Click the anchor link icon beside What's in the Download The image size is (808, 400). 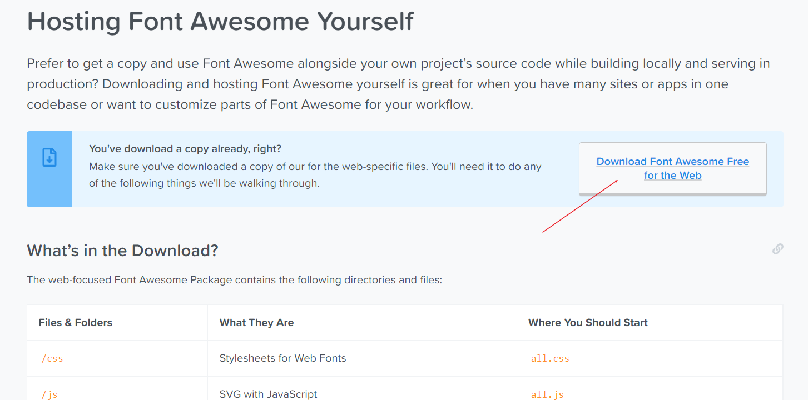(777, 249)
